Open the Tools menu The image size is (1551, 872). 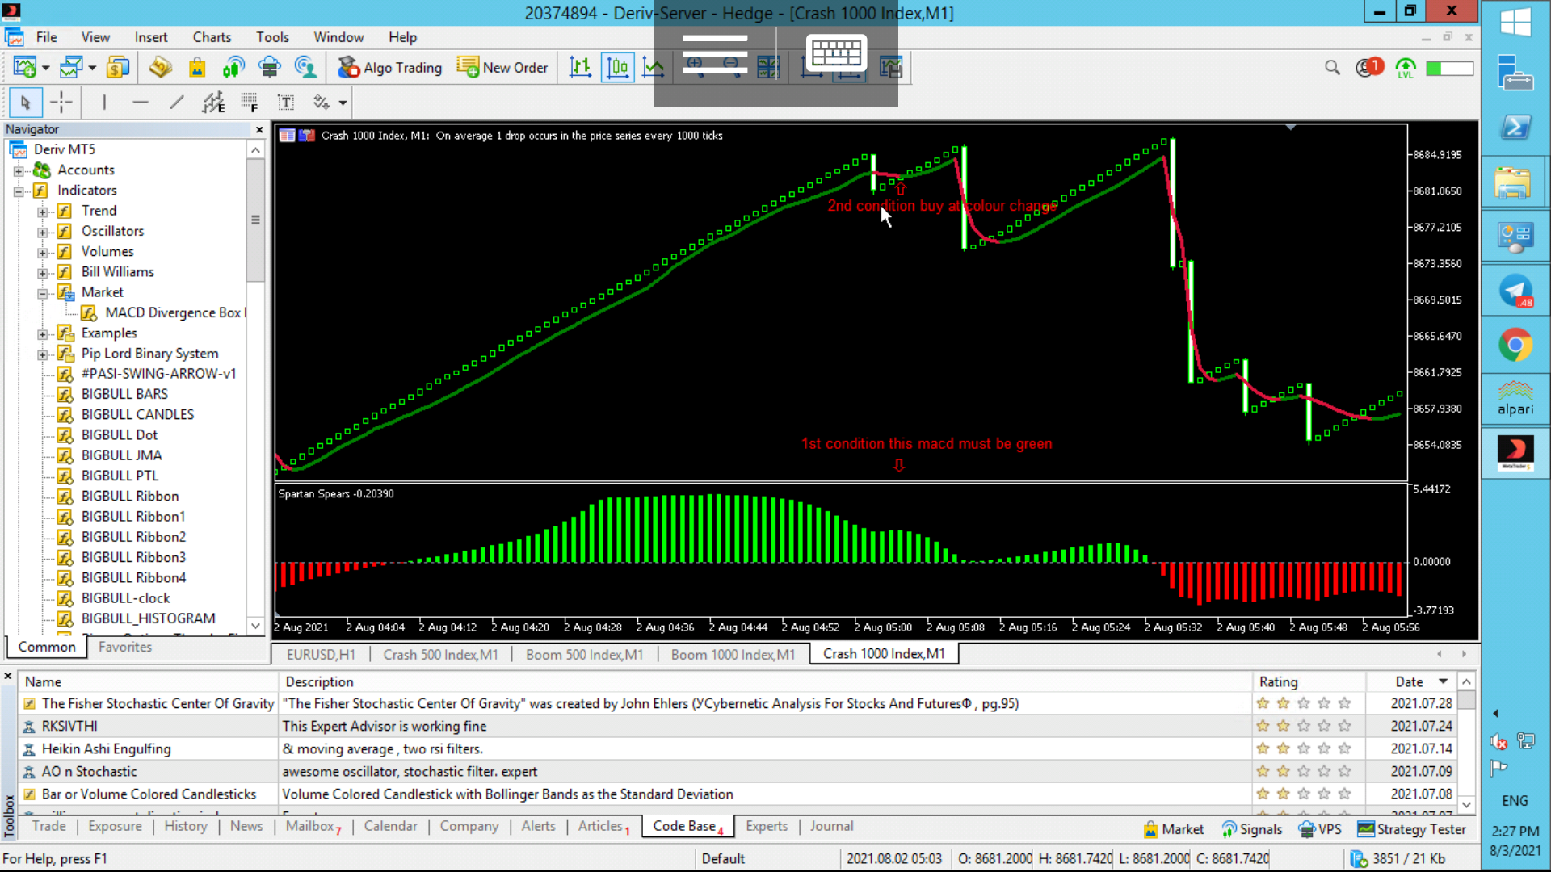coord(272,37)
